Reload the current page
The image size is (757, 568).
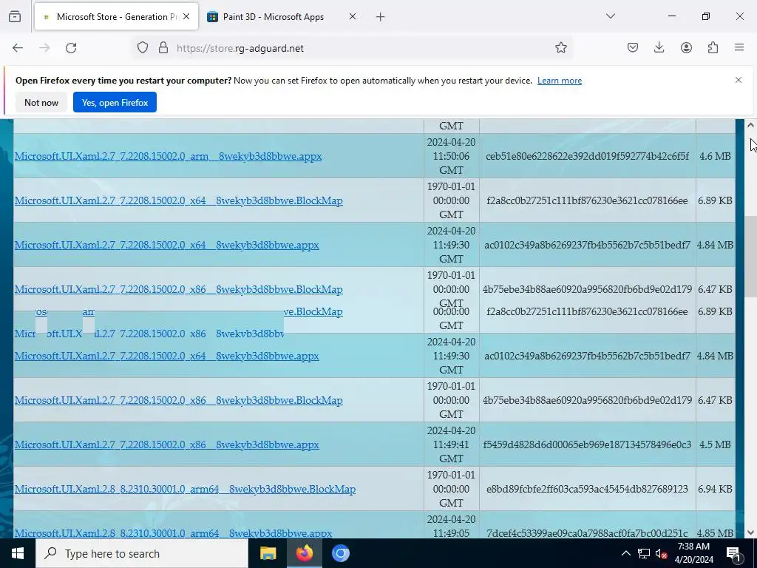coord(71,48)
